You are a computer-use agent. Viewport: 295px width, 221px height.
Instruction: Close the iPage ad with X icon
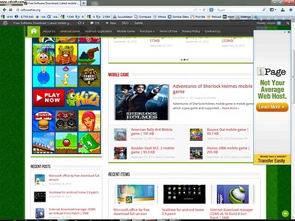[289, 32]
